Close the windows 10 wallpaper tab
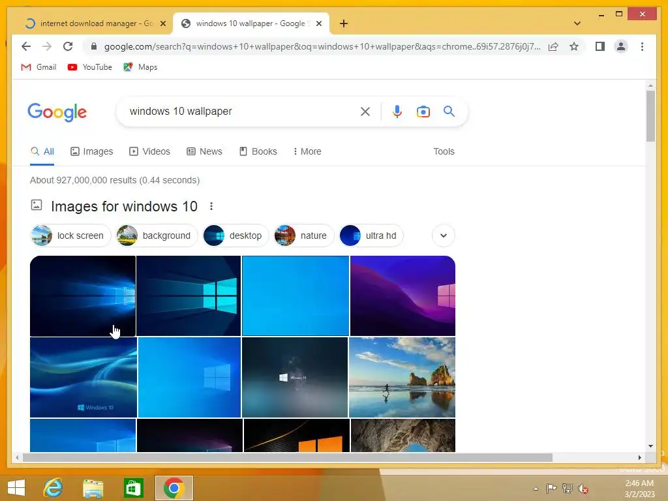Viewport: 668px width, 501px height. (x=318, y=23)
